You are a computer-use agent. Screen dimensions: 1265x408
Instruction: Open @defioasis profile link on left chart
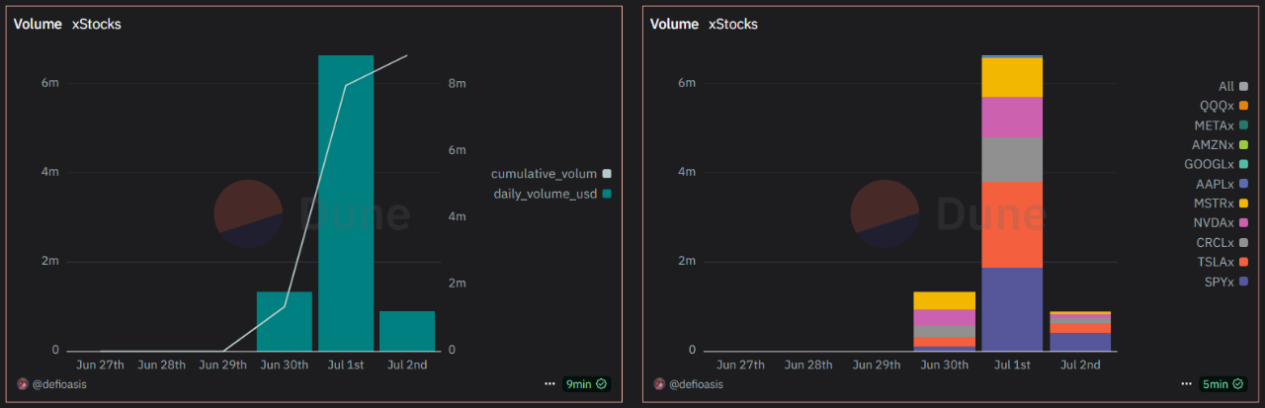(x=58, y=383)
